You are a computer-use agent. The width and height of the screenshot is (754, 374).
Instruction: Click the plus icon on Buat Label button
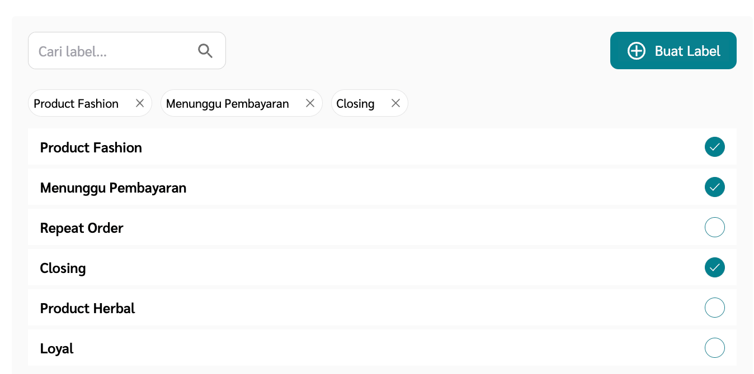(x=636, y=51)
